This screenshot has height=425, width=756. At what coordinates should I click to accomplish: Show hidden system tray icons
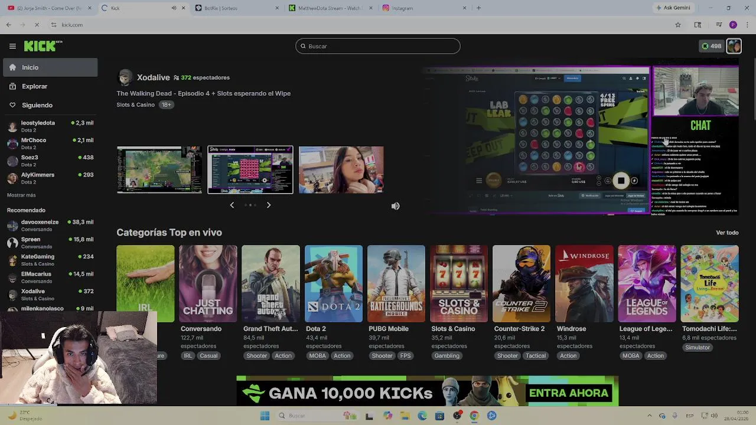(x=651, y=416)
